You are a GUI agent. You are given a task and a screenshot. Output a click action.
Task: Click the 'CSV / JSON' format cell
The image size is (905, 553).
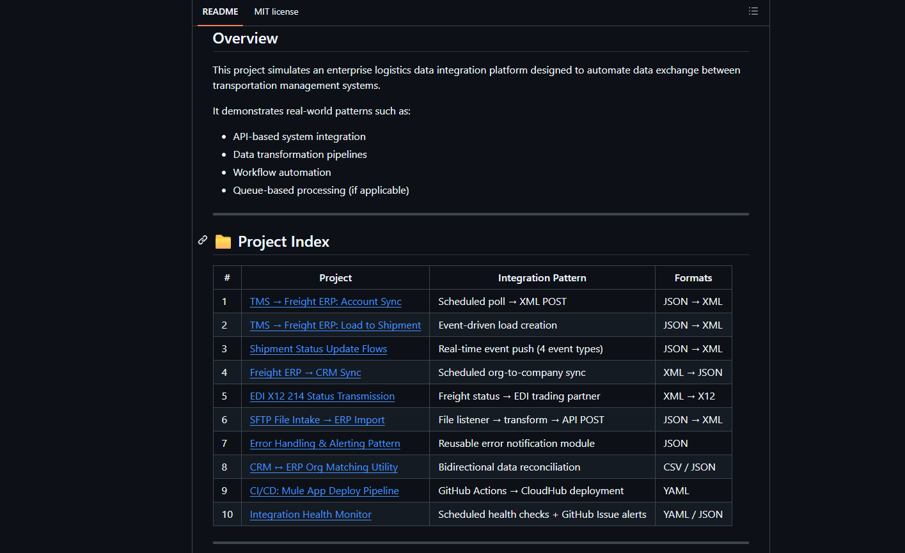693,467
